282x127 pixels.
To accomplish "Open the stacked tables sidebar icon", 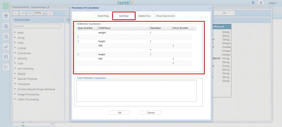I will 6,26.
